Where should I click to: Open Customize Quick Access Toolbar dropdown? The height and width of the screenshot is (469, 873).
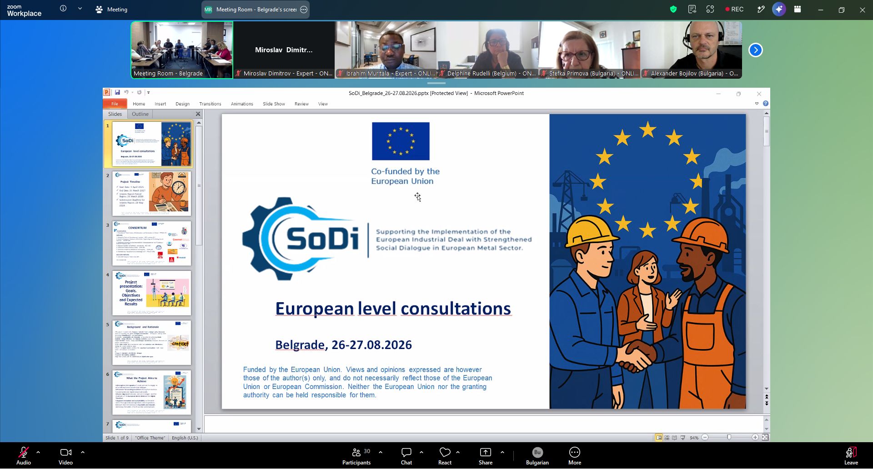[148, 92]
